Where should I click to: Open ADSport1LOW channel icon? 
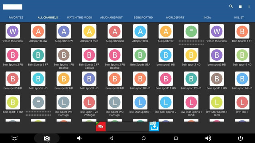pyautogui.click(x=38, y=31)
